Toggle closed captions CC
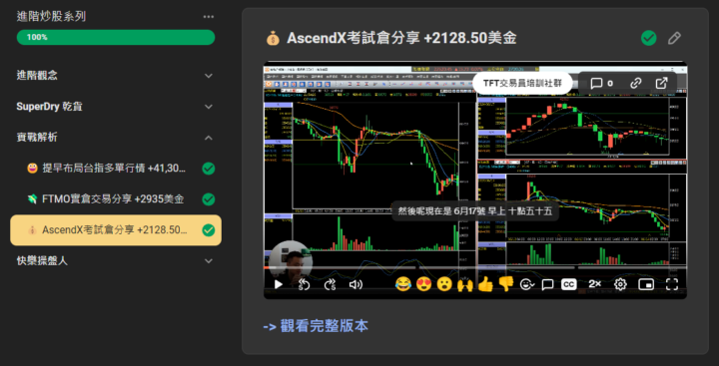Image resolution: width=719 pixels, height=366 pixels. click(x=568, y=284)
